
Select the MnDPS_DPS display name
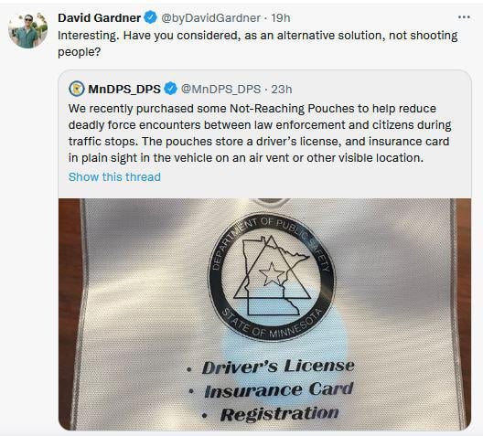coord(124,90)
